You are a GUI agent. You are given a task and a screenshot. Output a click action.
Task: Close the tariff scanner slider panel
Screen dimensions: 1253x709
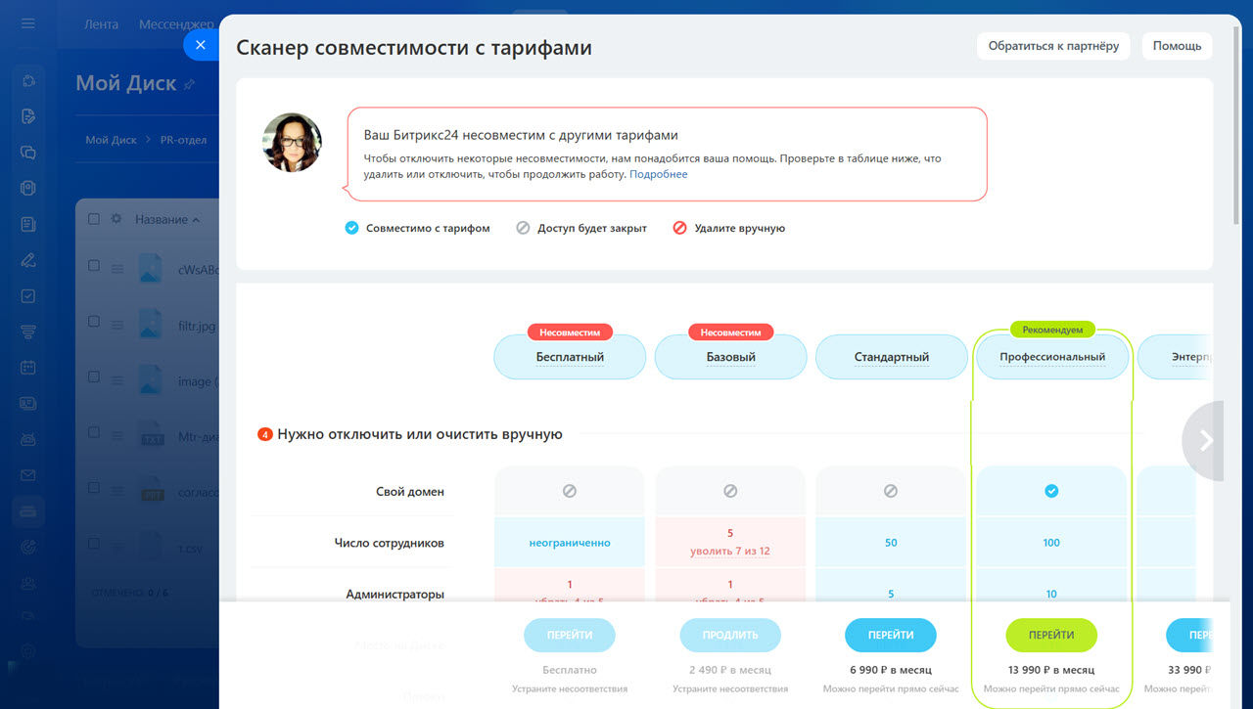(201, 45)
